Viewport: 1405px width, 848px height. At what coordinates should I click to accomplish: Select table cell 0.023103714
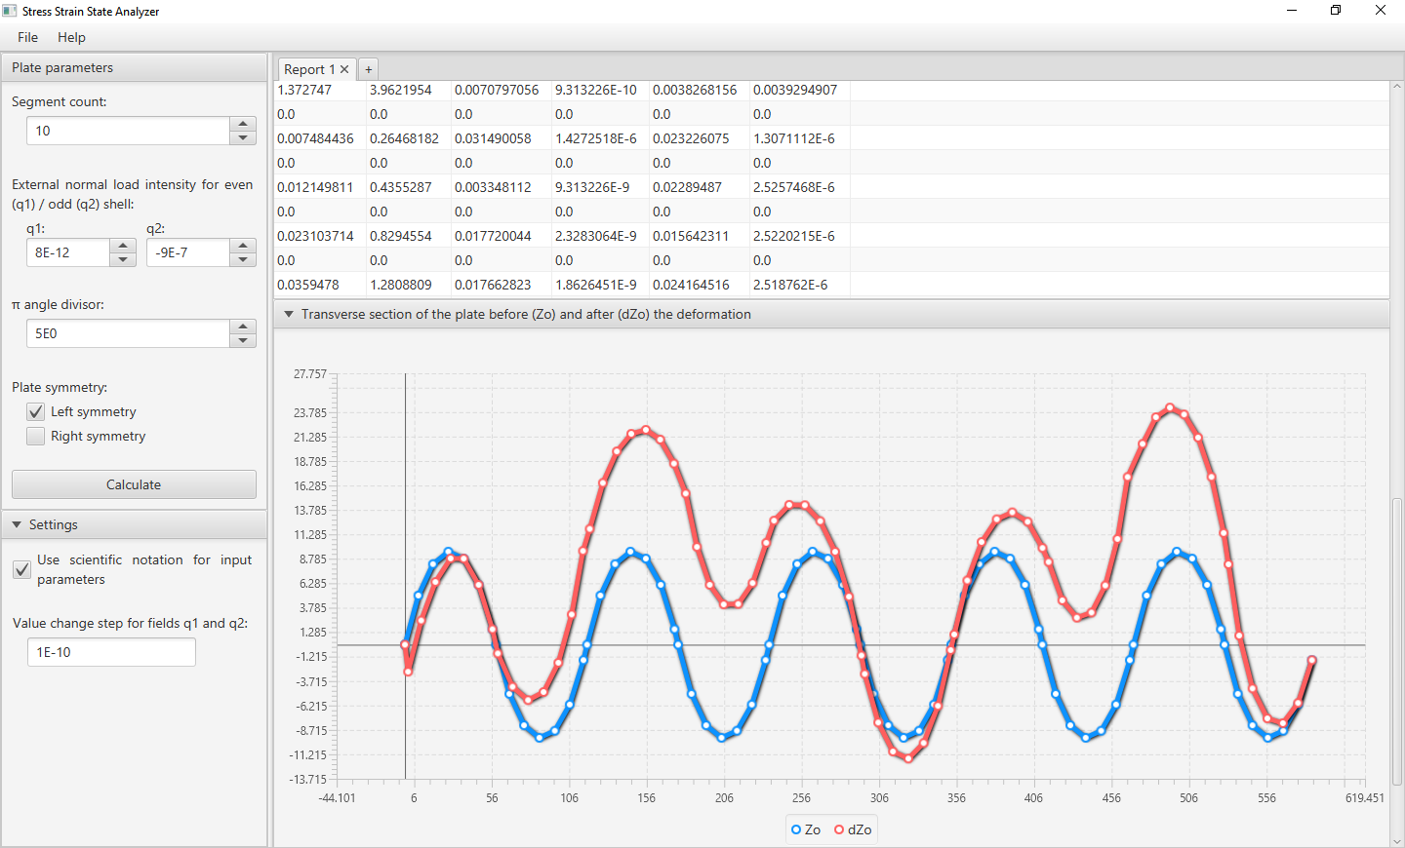tap(320, 236)
